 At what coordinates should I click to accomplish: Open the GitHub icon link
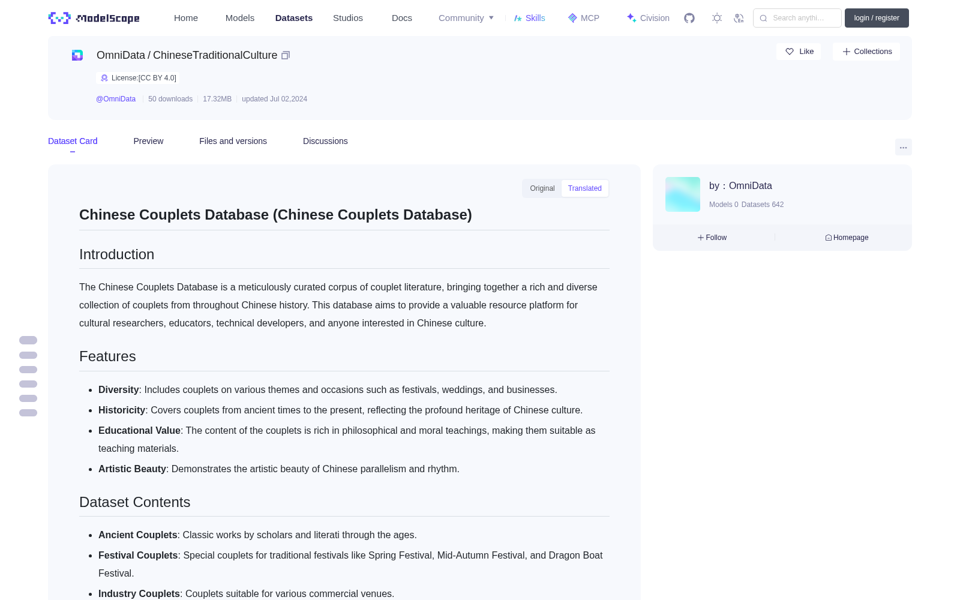click(689, 18)
